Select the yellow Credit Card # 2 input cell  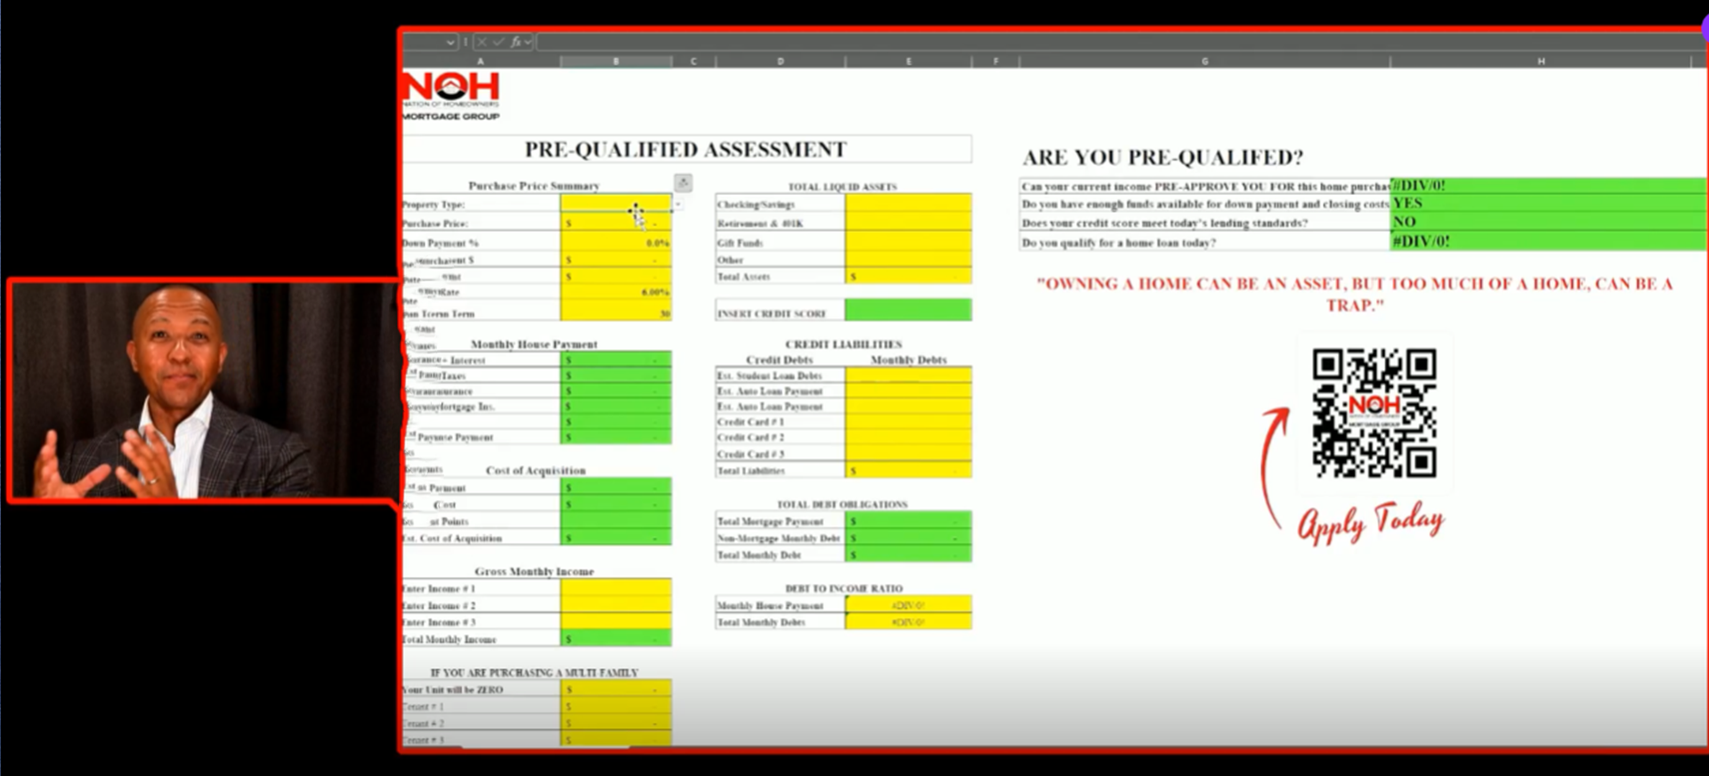909,438
